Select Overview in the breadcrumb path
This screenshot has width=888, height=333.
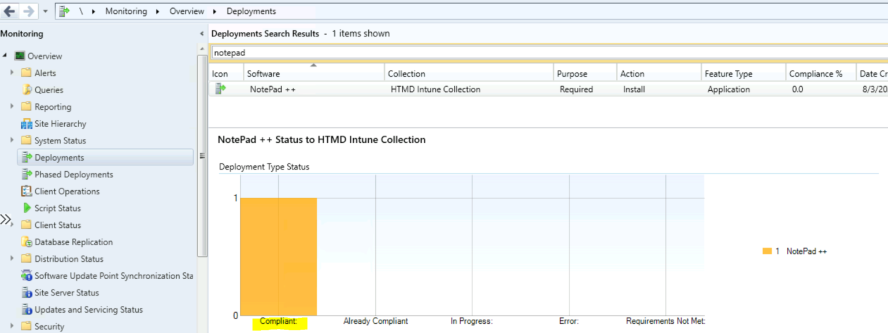pos(186,11)
